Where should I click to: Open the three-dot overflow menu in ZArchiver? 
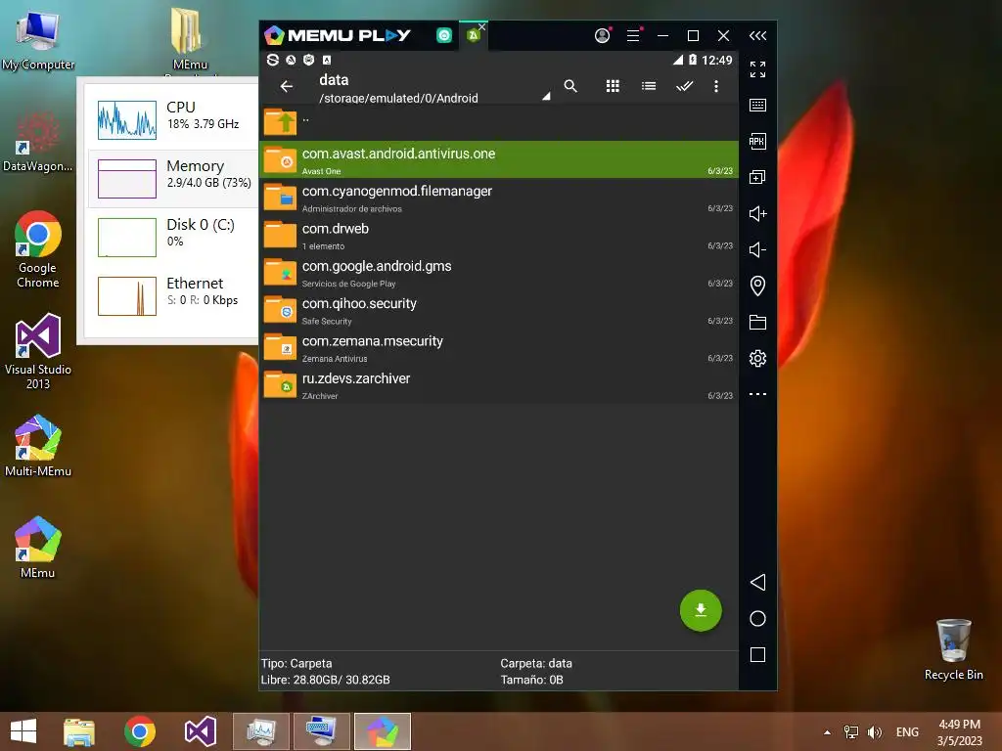click(715, 86)
